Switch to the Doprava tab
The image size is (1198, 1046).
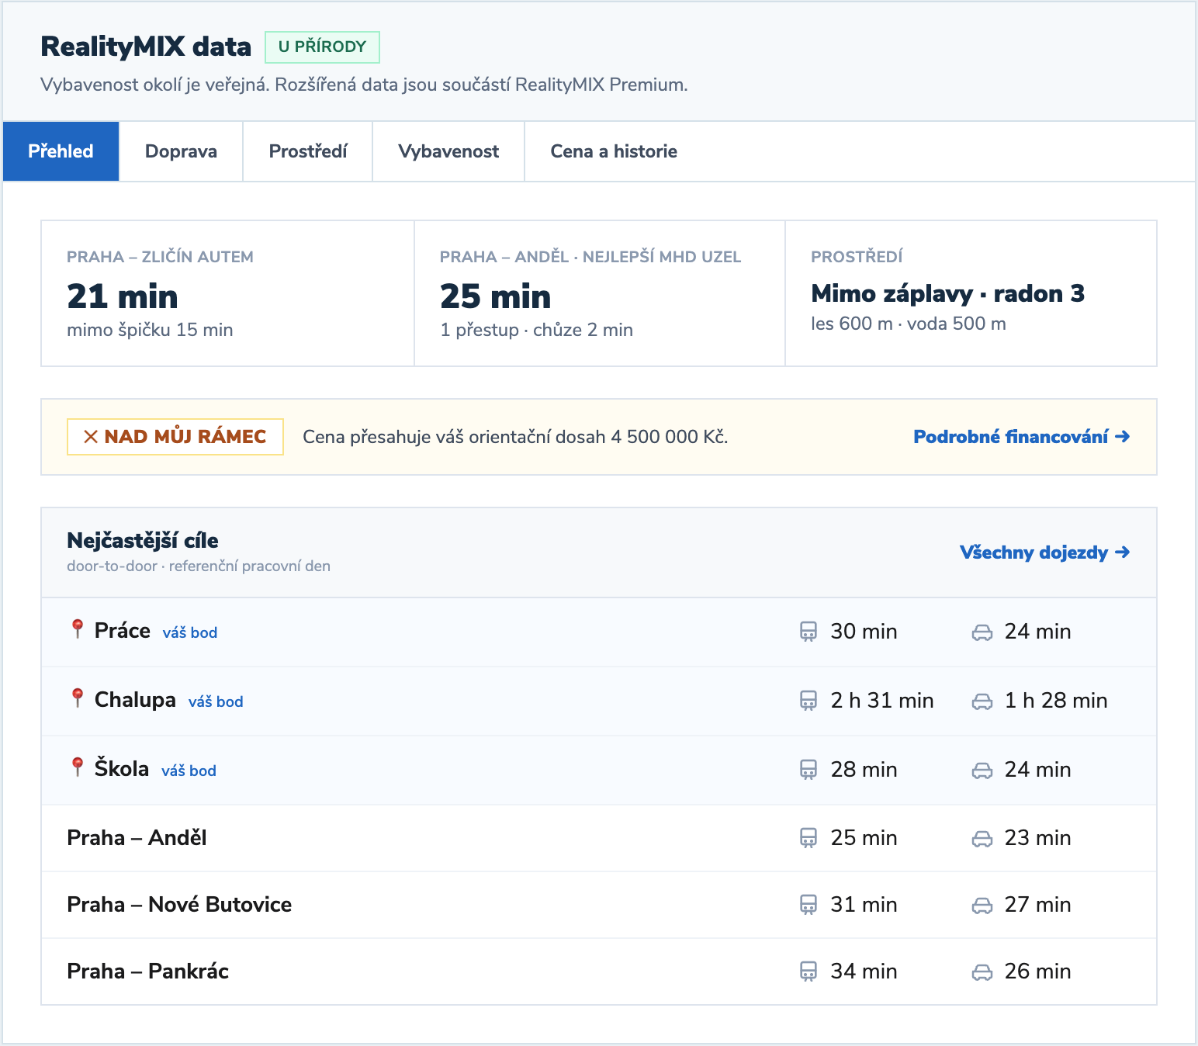[x=181, y=151]
